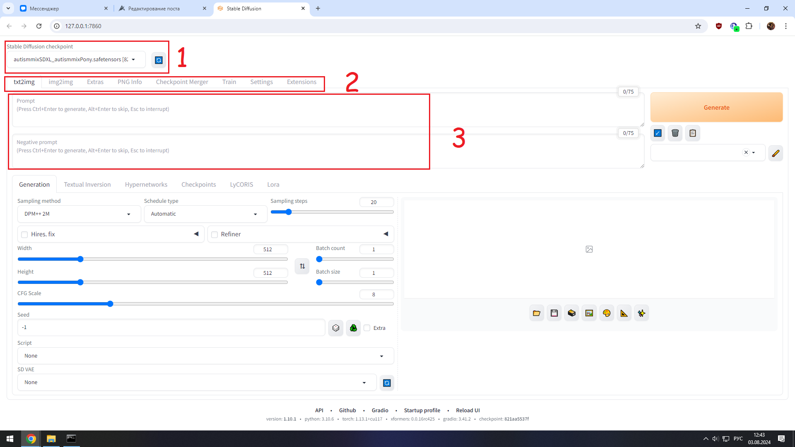Click the refresh checkpoint list icon
The image size is (795, 447).
coord(159,60)
